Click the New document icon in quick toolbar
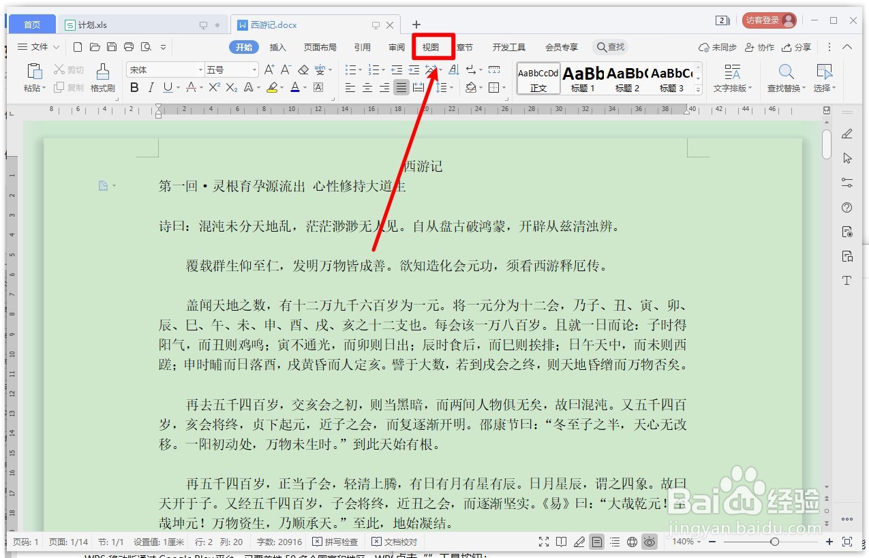Screen dimensions: 869x558 (78, 47)
